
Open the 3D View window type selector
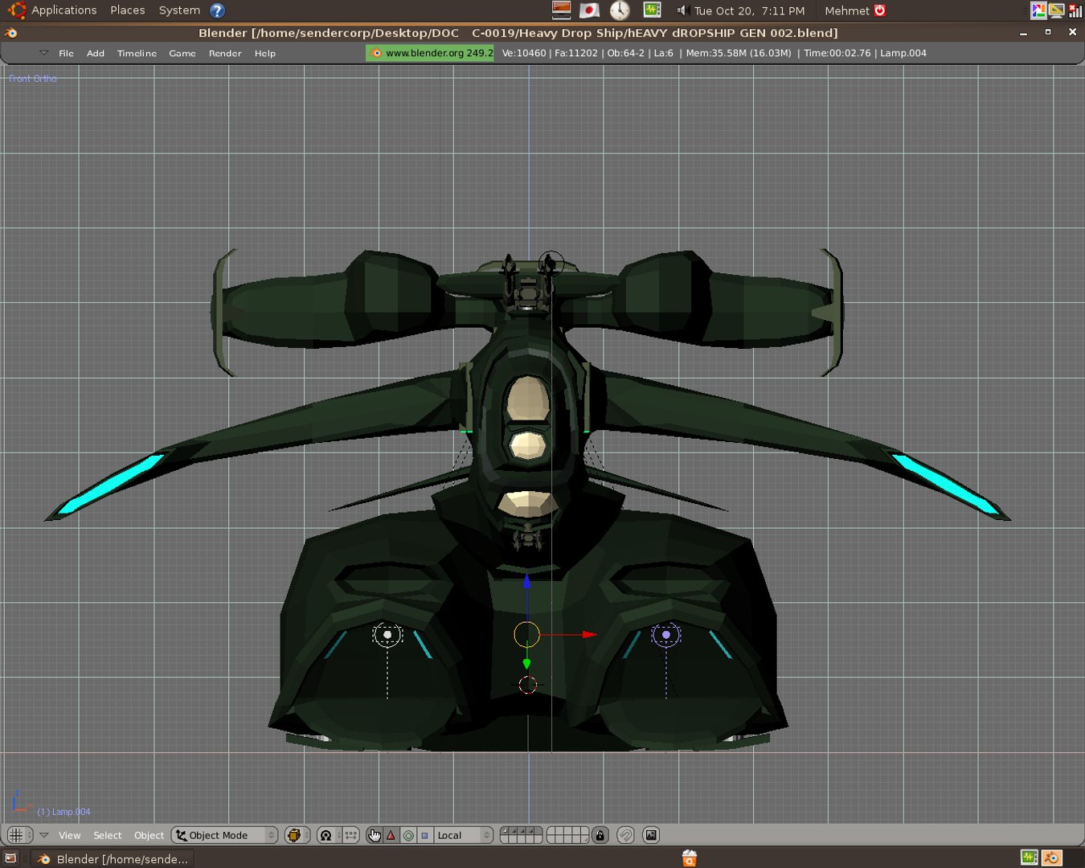(x=18, y=835)
